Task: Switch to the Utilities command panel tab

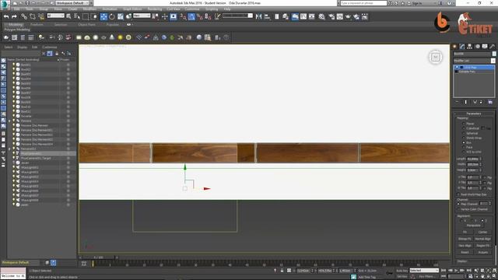Action: [x=493, y=47]
